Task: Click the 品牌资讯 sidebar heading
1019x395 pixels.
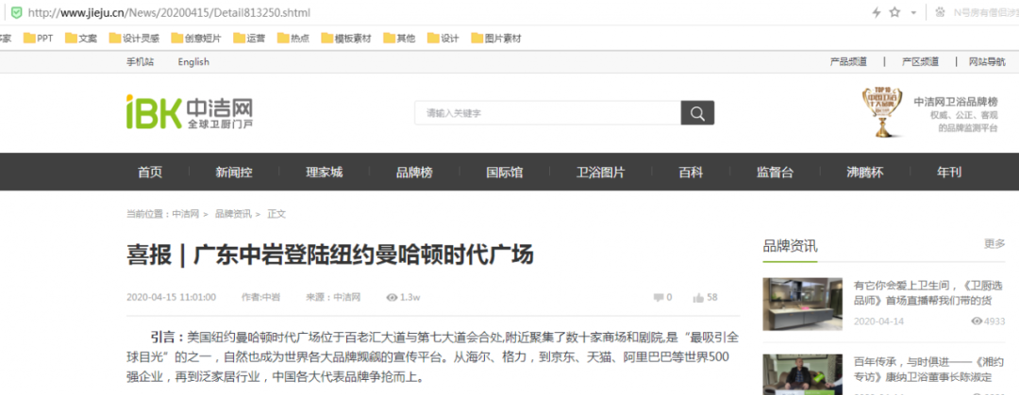Action: (791, 246)
